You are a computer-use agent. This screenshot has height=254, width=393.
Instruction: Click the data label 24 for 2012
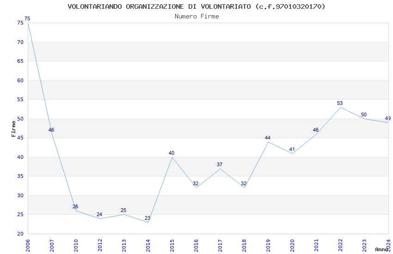99,214
